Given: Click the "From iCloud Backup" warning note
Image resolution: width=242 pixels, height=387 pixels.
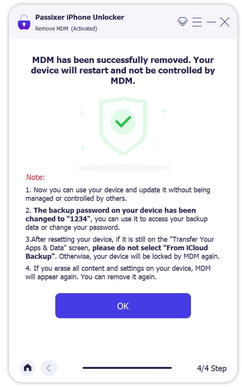Looking at the screenshot, I should [x=119, y=248].
